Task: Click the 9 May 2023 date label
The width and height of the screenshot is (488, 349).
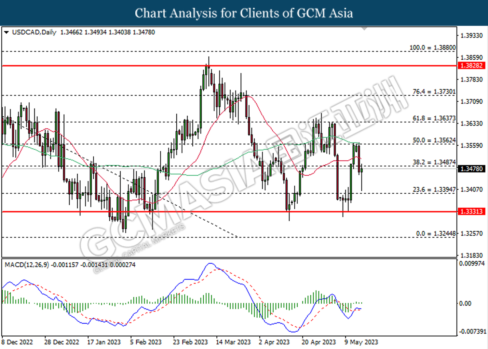Action: pos(361,342)
